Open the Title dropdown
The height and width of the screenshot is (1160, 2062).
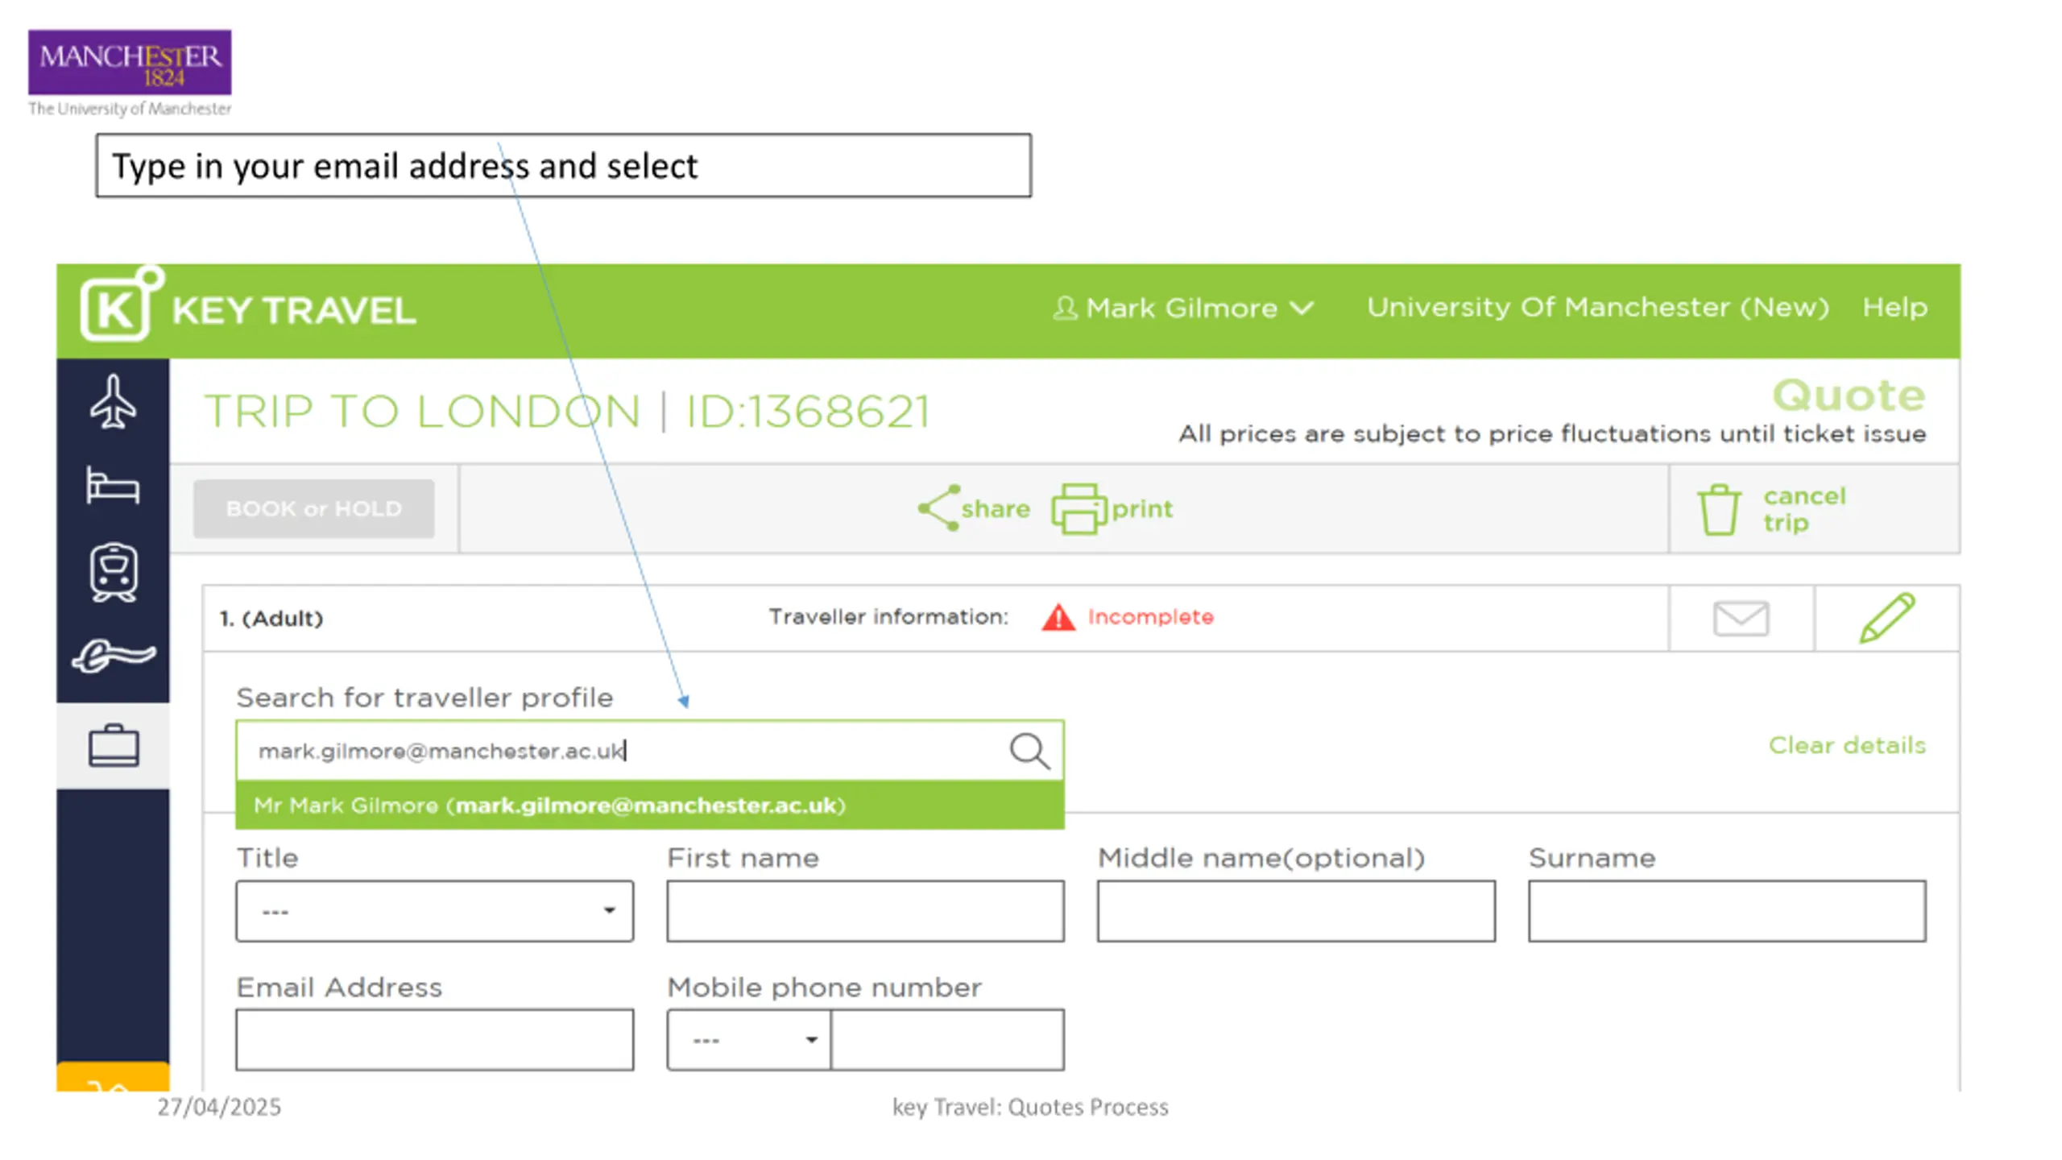tap(434, 910)
